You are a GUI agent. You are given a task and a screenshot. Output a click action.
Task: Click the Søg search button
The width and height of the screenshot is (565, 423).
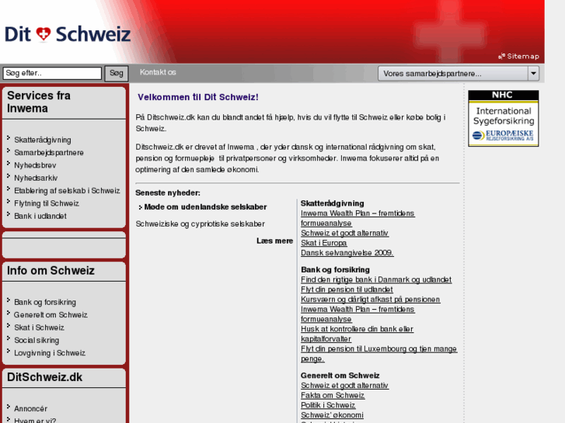117,74
